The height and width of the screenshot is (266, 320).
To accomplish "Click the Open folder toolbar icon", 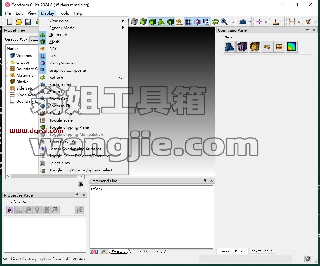I will (x=19, y=22).
